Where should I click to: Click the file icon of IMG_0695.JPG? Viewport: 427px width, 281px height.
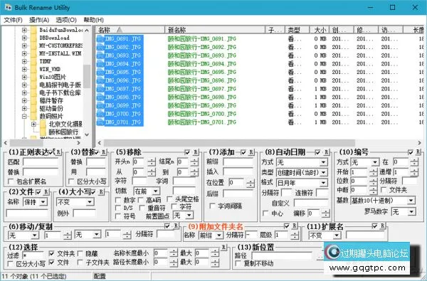[x=100, y=72]
